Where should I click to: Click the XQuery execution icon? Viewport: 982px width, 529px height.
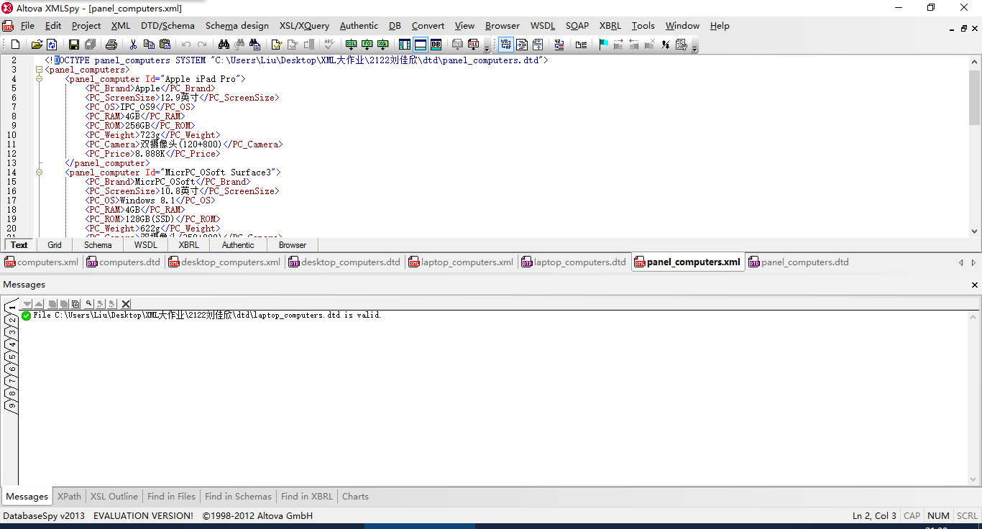[382, 45]
